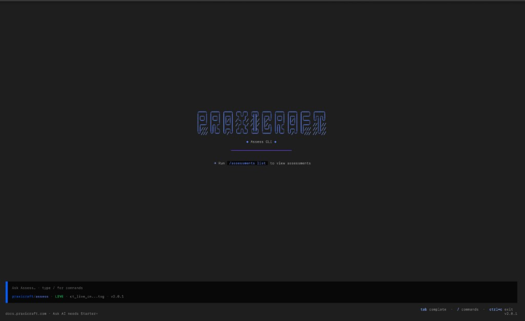Screen dimensions: 525x321
Task: Click the green LIVE environment indicator
Action: [59, 297]
